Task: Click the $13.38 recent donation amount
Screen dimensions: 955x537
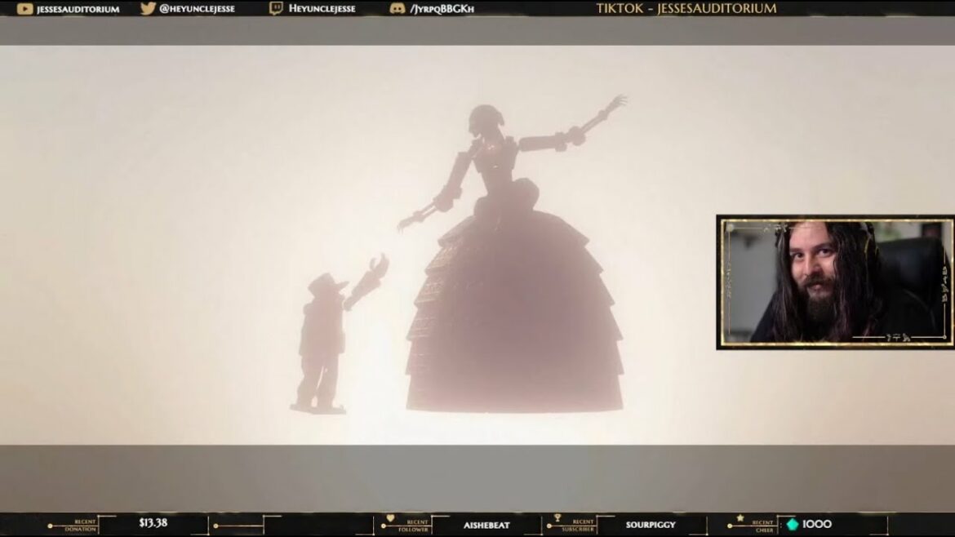Action: click(153, 523)
